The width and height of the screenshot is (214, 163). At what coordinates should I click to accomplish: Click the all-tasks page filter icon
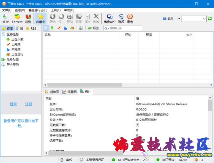pyautogui.click(x=46, y=28)
